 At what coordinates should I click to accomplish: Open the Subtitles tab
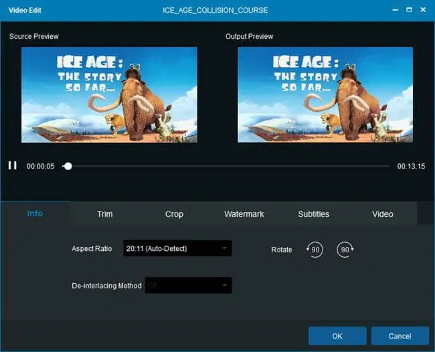pos(313,214)
